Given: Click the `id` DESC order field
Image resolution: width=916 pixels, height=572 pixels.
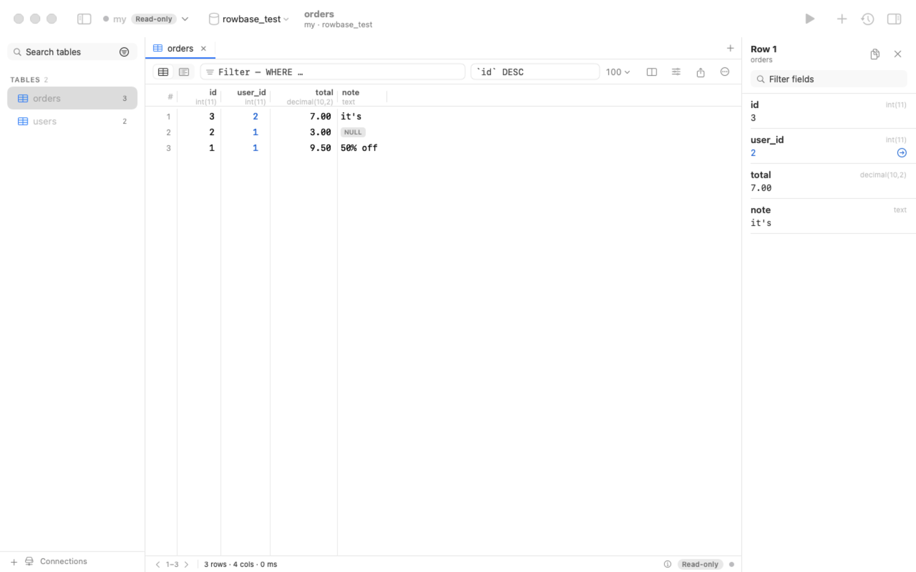Looking at the screenshot, I should pyautogui.click(x=535, y=72).
